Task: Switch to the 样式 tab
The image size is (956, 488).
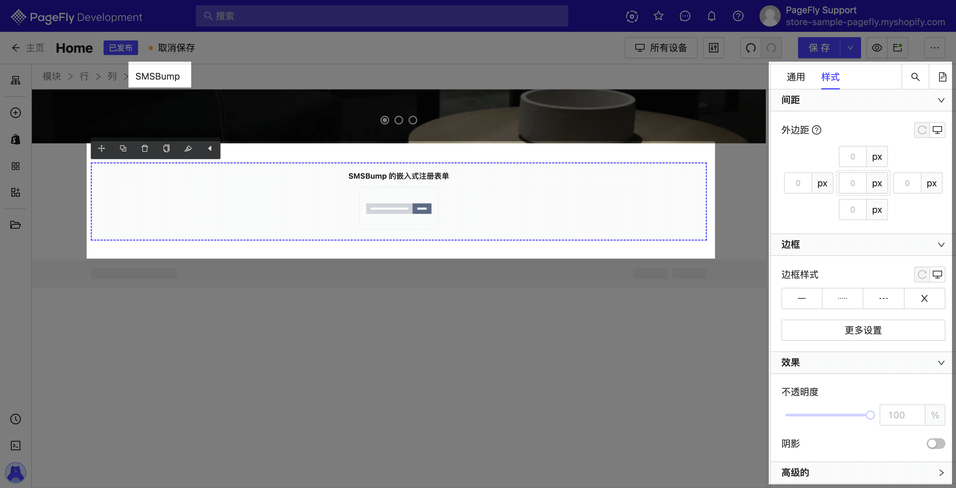Action: point(830,77)
